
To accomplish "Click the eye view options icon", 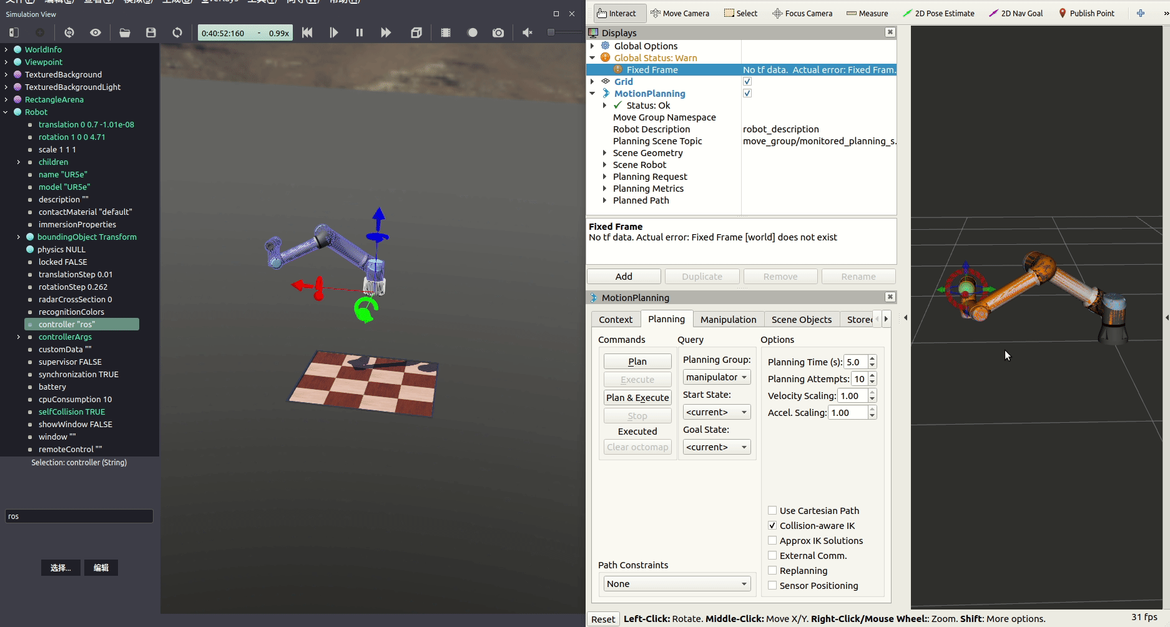I will pyautogui.click(x=96, y=32).
